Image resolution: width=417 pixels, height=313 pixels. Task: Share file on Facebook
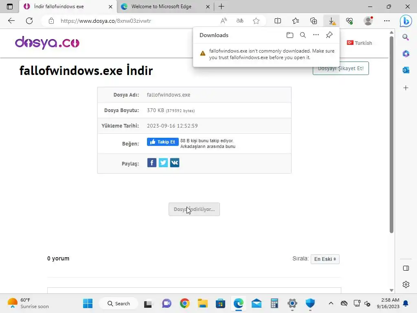(152, 163)
